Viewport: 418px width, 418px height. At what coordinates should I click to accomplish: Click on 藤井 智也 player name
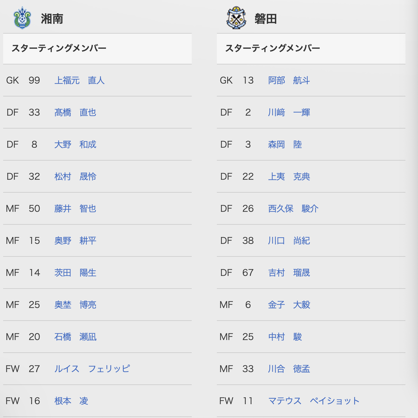[x=75, y=209]
